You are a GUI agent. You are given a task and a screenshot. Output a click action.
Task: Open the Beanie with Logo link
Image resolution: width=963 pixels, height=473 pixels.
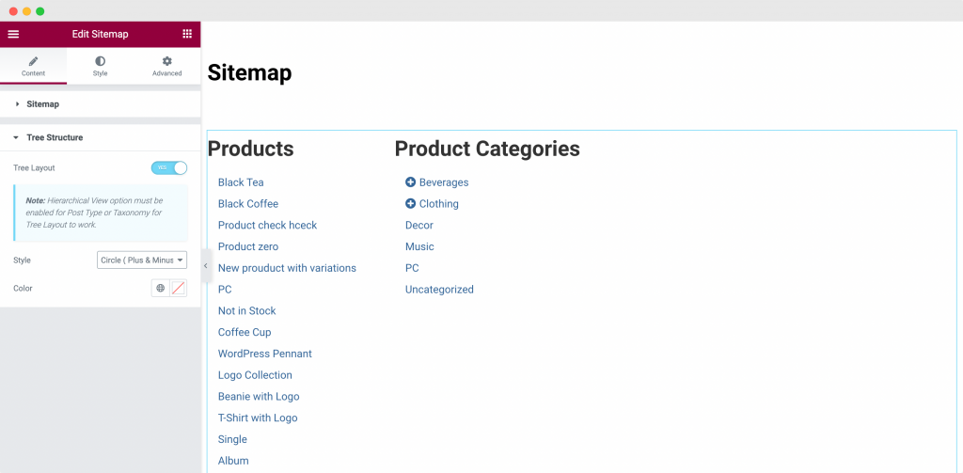click(259, 397)
